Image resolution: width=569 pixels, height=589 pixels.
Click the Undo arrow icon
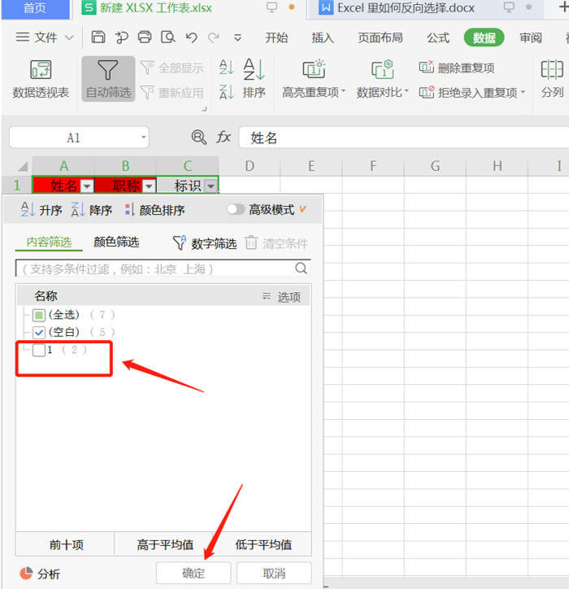coord(191,37)
